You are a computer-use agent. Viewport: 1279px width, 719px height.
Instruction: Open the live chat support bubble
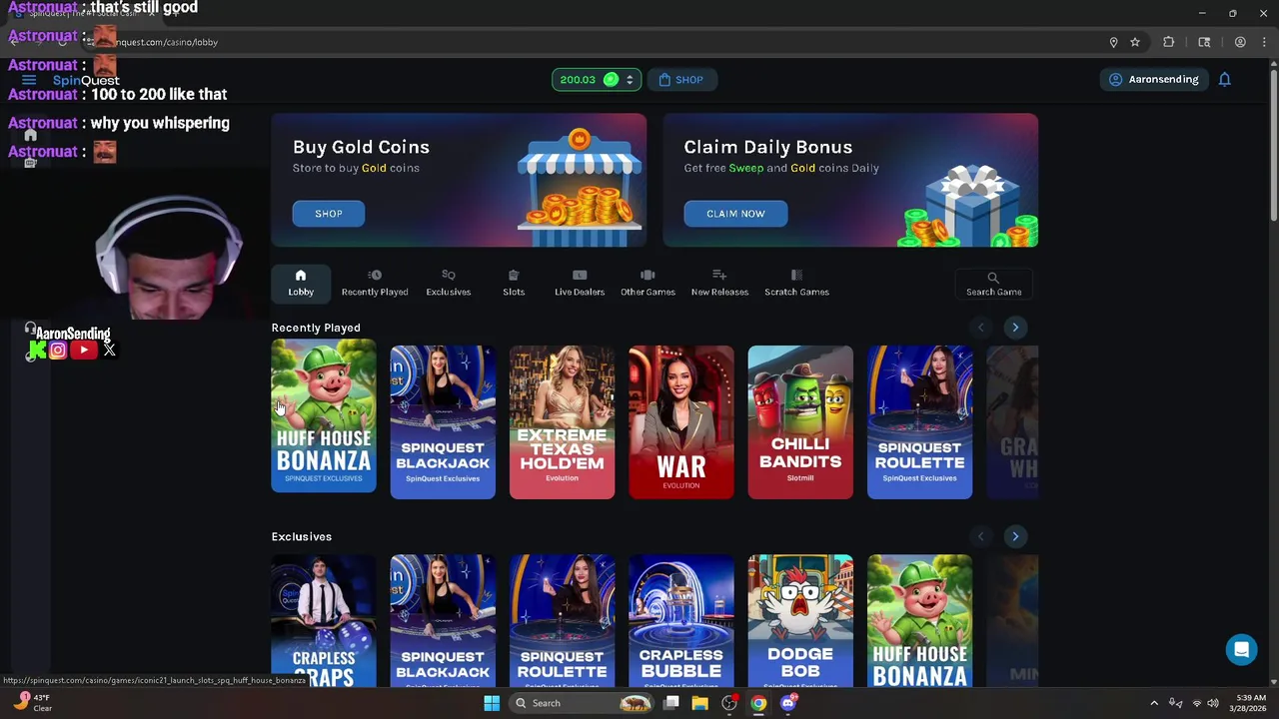tap(1241, 650)
